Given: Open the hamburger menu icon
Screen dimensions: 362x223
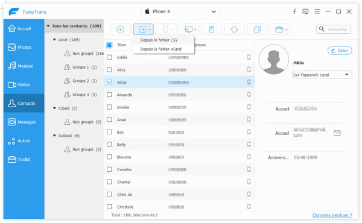Looking at the screenshot, I should pyautogui.click(x=317, y=11).
